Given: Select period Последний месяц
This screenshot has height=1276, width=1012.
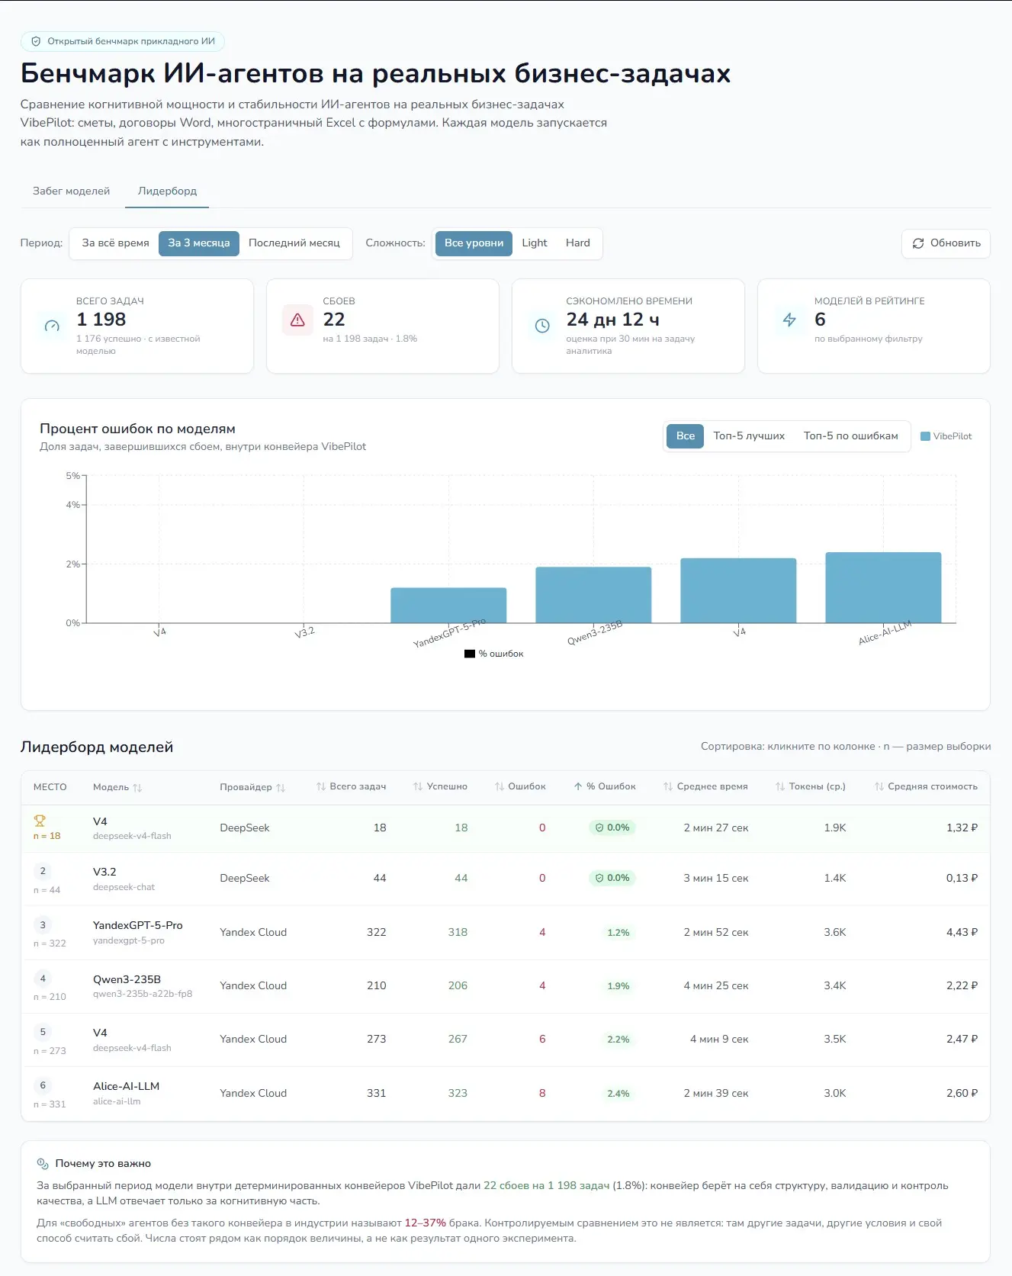Looking at the screenshot, I should [x=294, y=243].
